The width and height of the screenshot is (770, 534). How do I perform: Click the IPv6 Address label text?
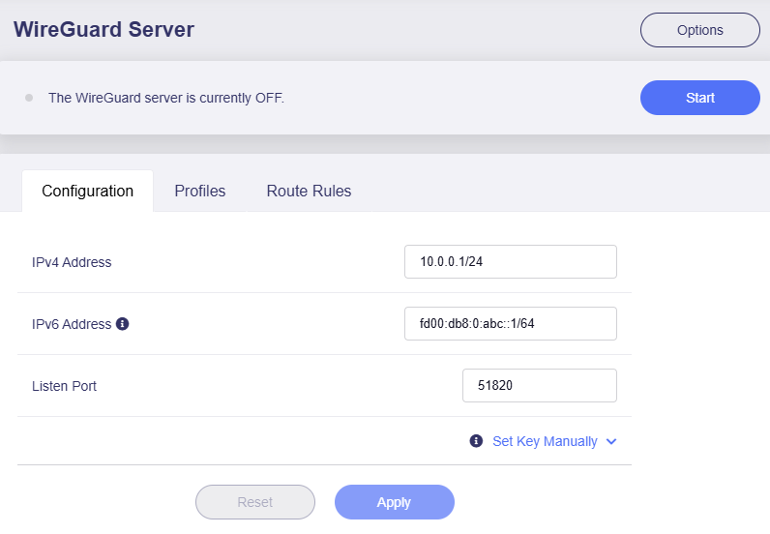coord(72,324)
